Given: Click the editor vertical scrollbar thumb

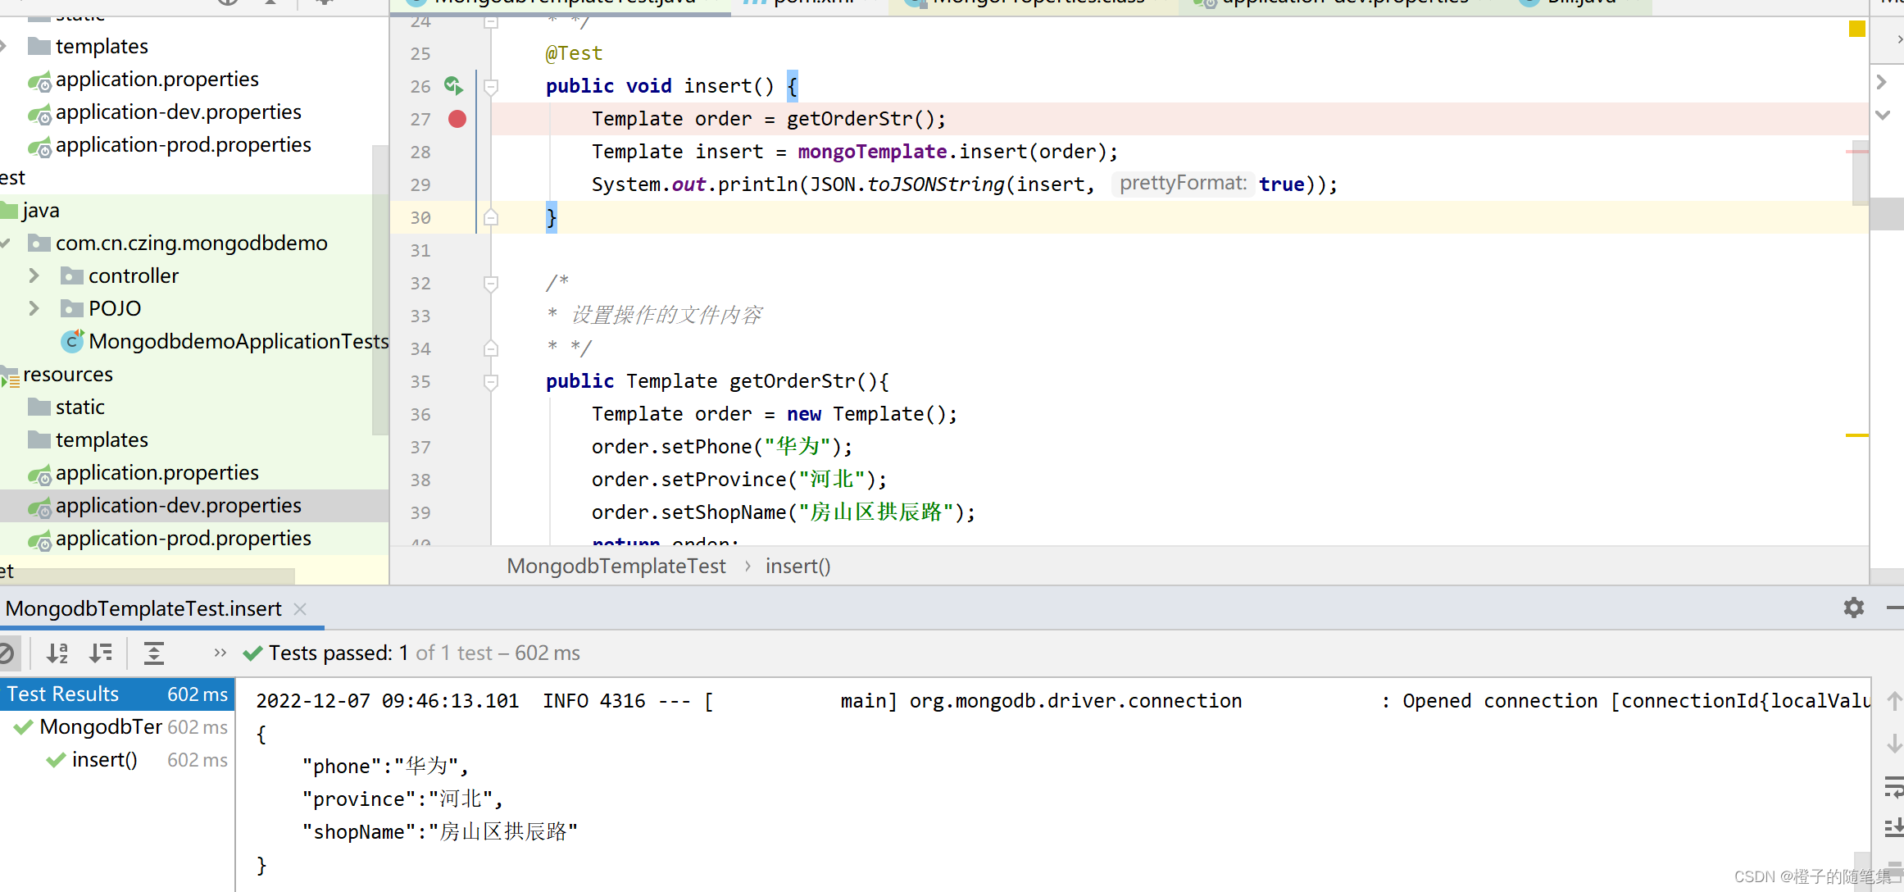Looking at the screenshot, I should click(x=1860, y=172).
